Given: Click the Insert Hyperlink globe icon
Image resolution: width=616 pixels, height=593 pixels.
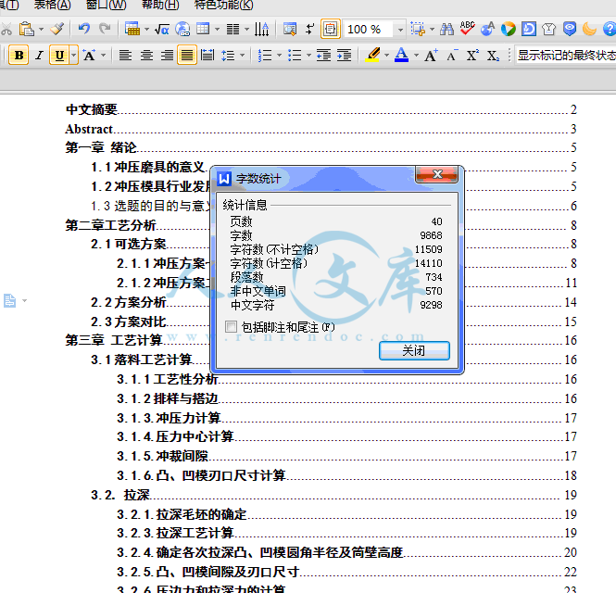Looking at the screenshot, I should (x=182, y=29).
